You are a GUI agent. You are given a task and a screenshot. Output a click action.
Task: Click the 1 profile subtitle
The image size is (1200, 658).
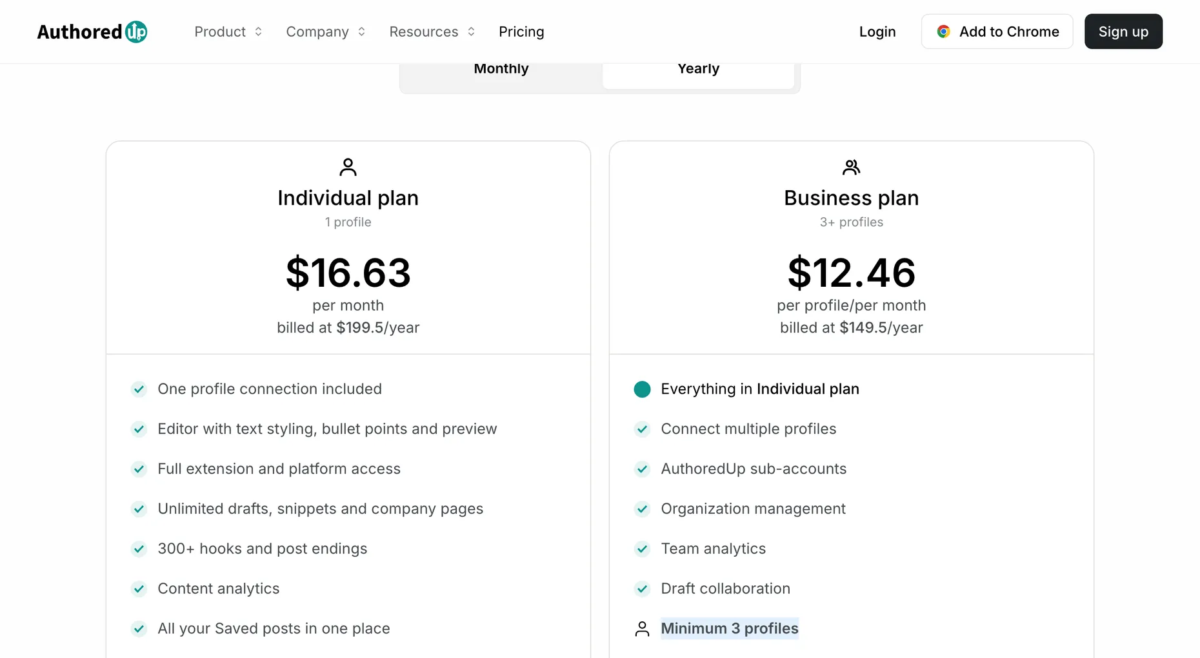click(348, 222)
